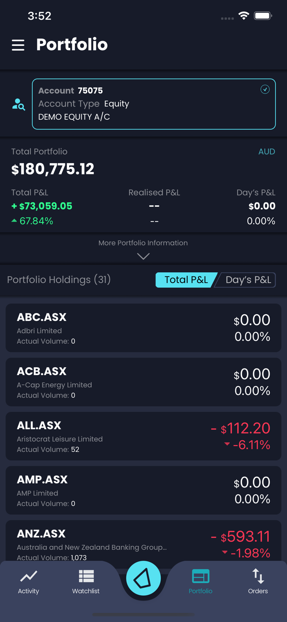This screenshot has height=622, width=287.
Task: Open the Watchlist list icon
Action: tap(86, 576)
